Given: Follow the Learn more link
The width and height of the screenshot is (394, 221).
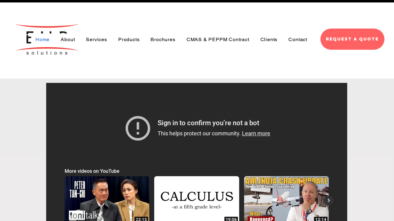Looking at the screenshot, I should 256,134.
